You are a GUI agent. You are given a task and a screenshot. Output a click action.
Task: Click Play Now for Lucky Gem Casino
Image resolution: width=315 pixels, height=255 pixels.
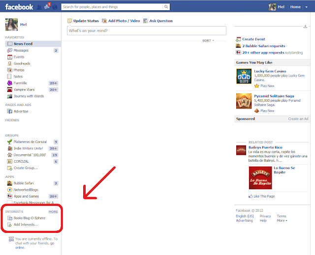267,86
